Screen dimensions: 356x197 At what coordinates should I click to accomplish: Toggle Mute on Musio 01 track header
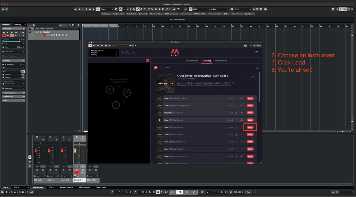[37, 32]
